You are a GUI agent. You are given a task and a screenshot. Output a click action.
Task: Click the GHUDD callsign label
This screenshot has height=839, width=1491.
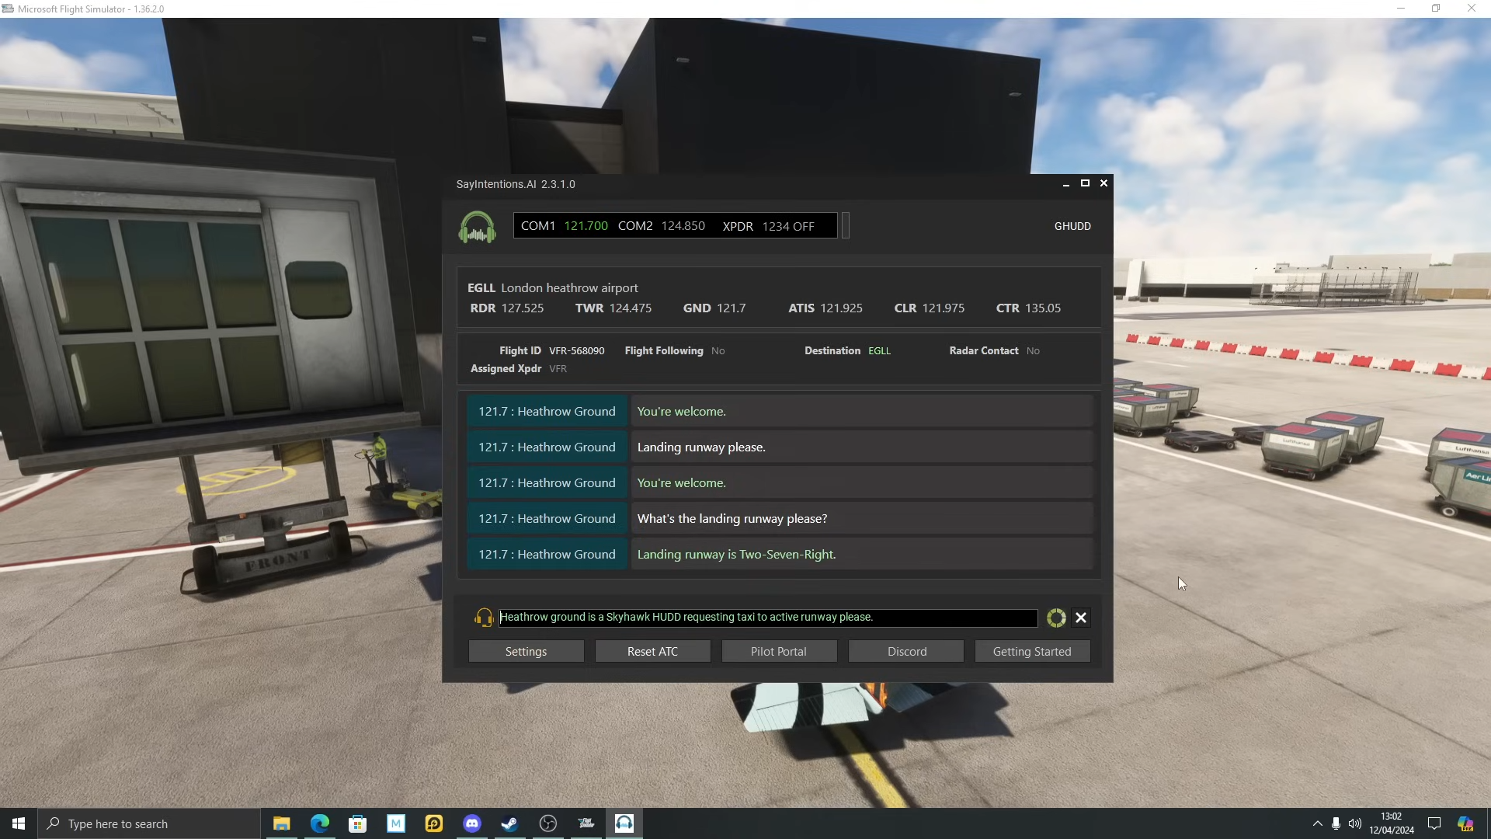click(x=1072, y=226)
